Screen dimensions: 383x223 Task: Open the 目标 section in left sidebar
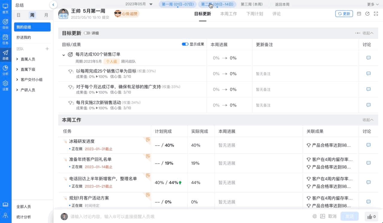[5, 24]
